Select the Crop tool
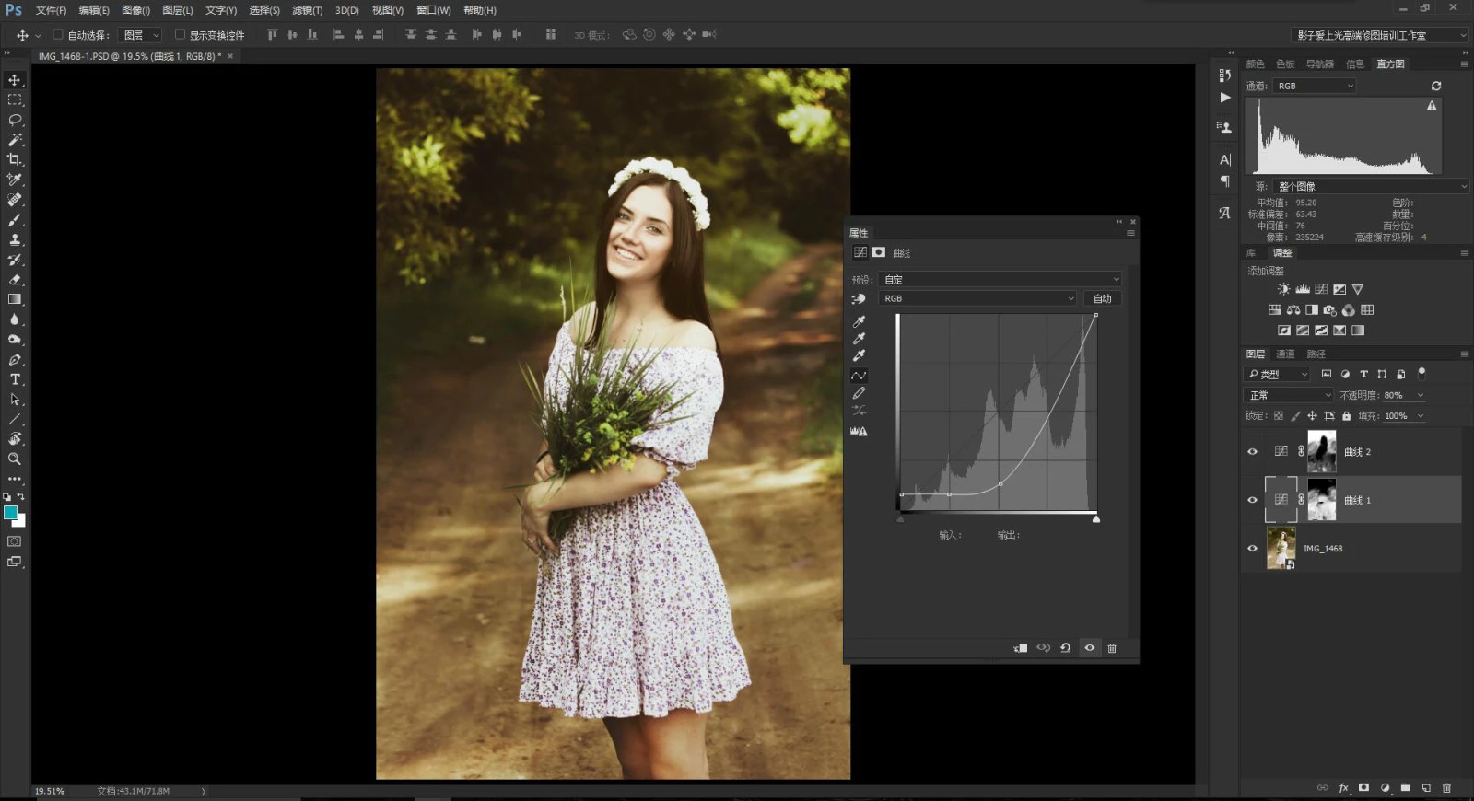 [15, 159]
